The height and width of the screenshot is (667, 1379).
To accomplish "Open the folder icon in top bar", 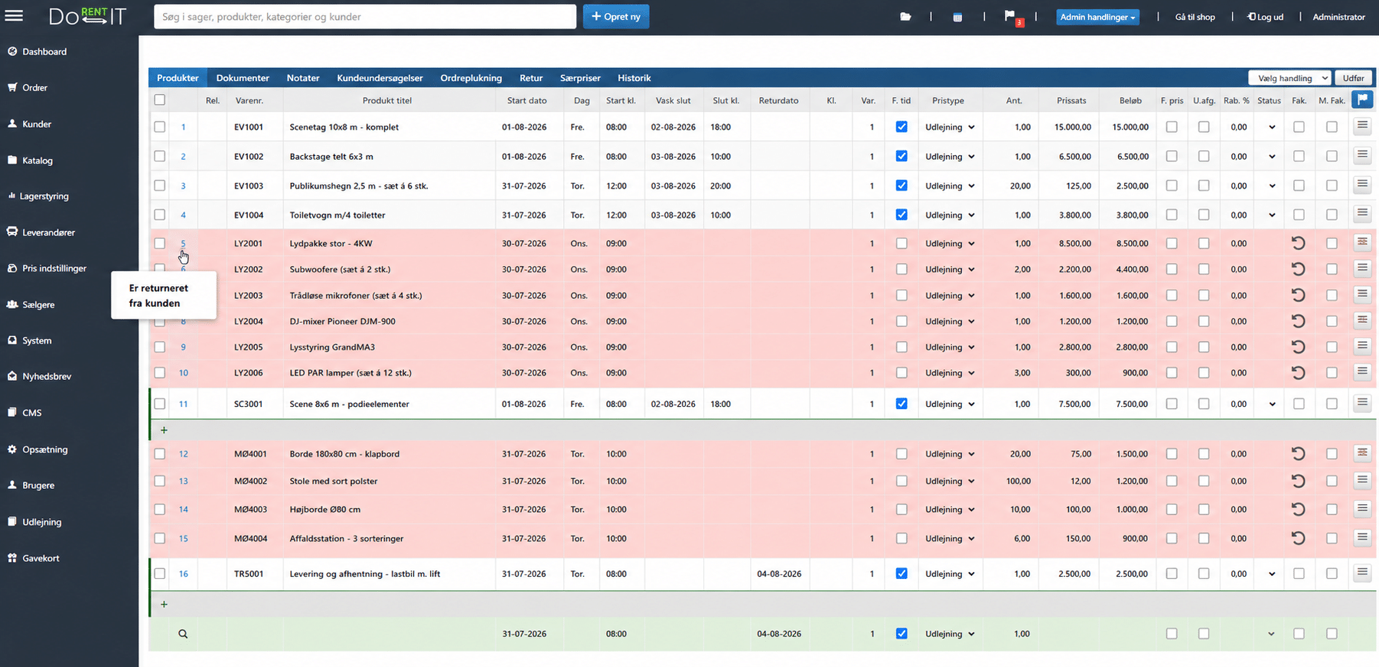I will [905, 17].
